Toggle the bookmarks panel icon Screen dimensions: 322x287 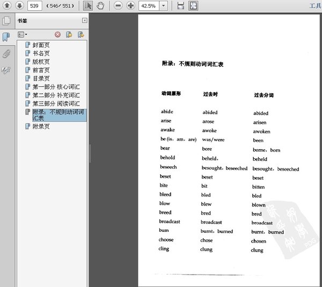coord(6,37)
